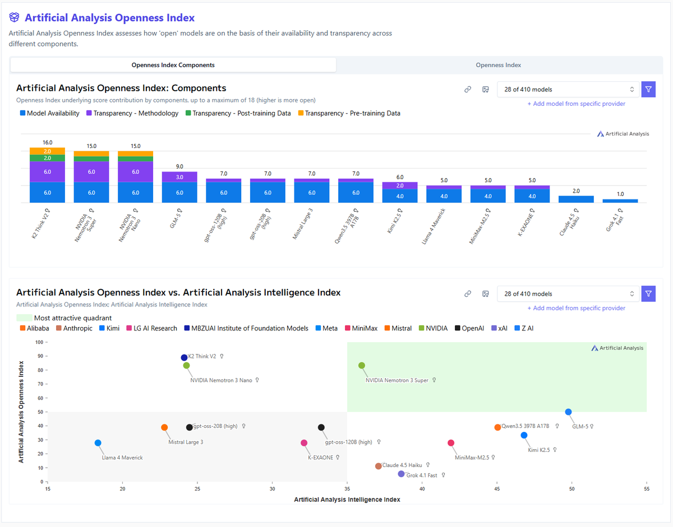
Task: Click K2 Think V2 bar total '16.0'
Action: tap(47, 143)
